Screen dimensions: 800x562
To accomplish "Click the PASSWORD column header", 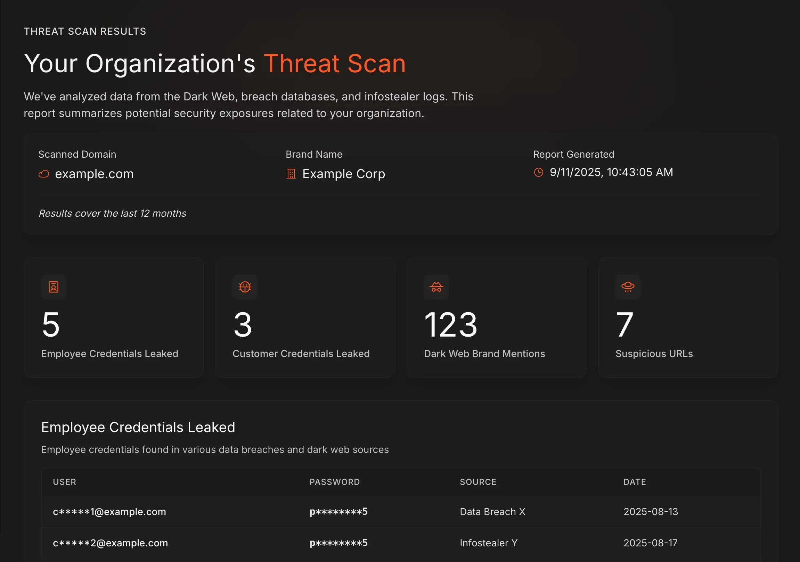I will [x=335, y=482].
